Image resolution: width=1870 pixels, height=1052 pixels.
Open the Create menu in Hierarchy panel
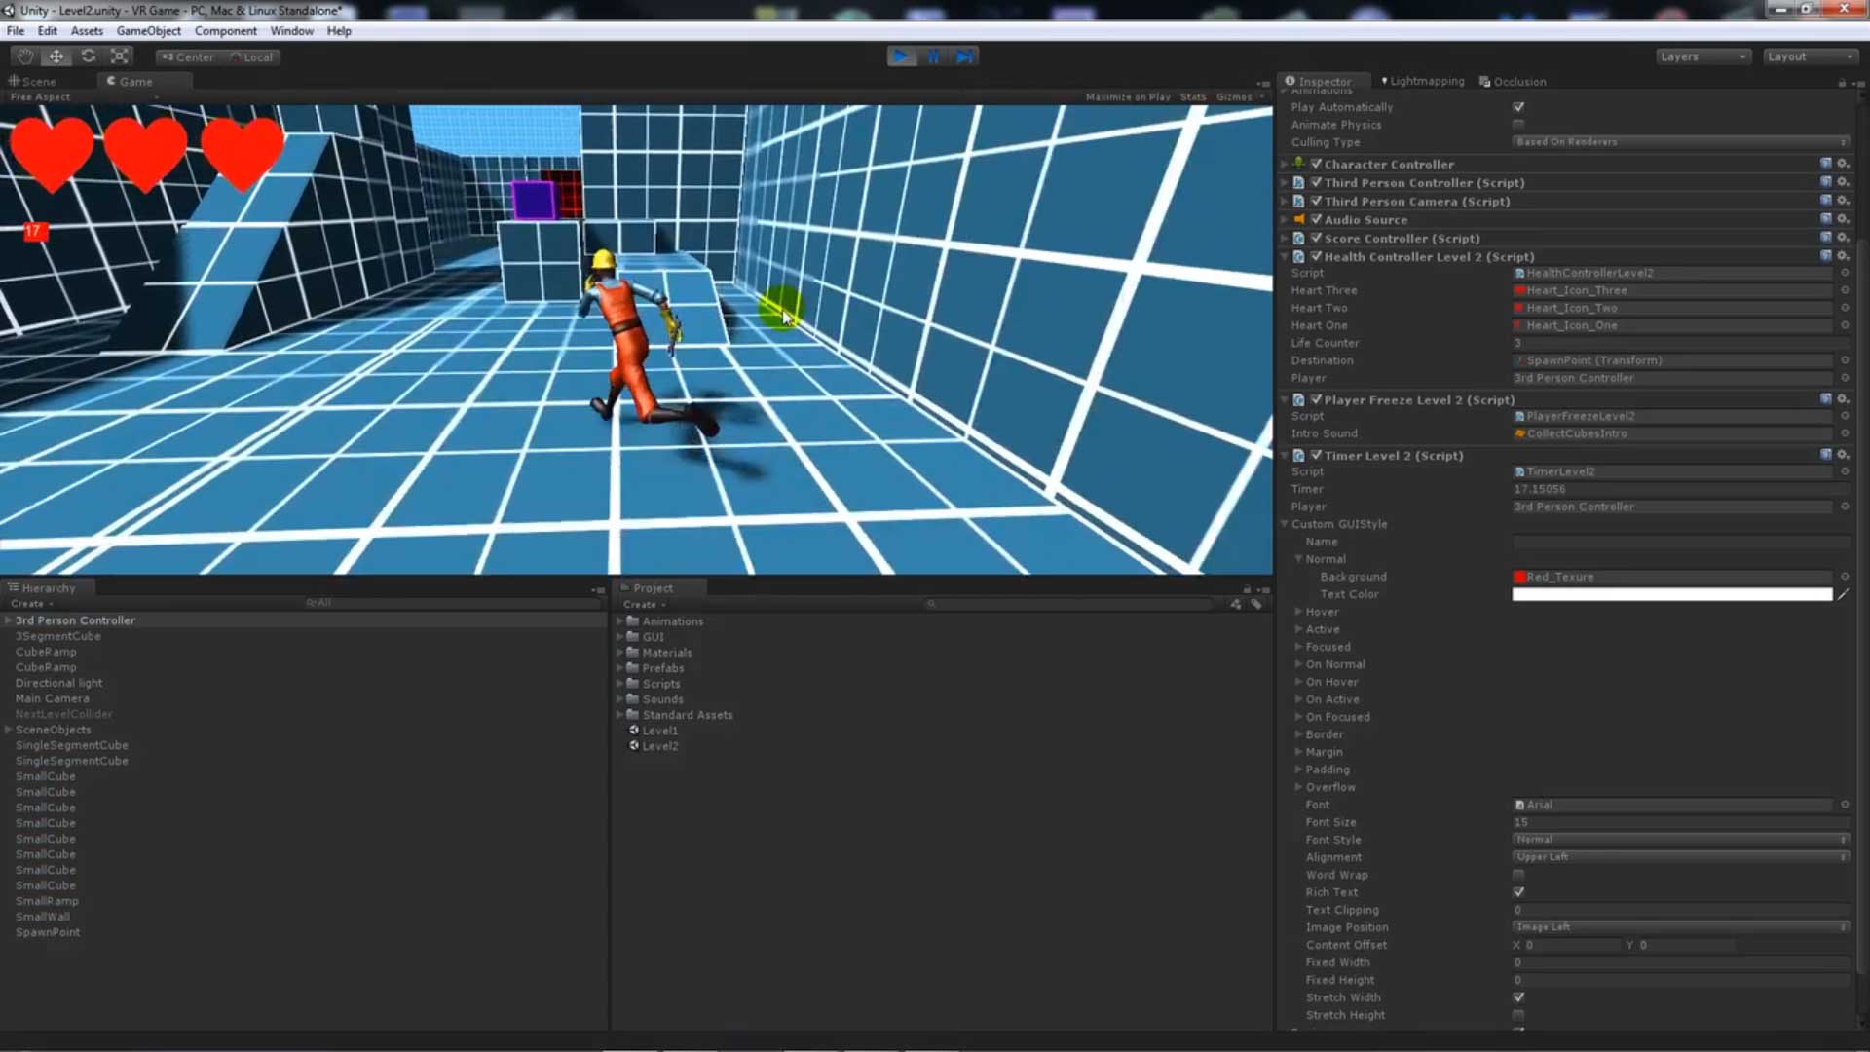pos(31,604)
